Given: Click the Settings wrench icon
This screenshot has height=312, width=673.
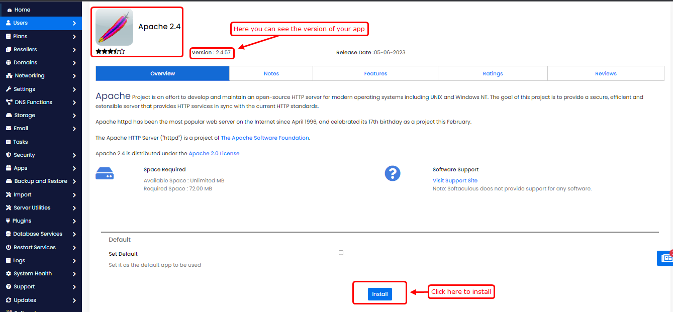Looking at the screenshot, I should tap(9, 89).
